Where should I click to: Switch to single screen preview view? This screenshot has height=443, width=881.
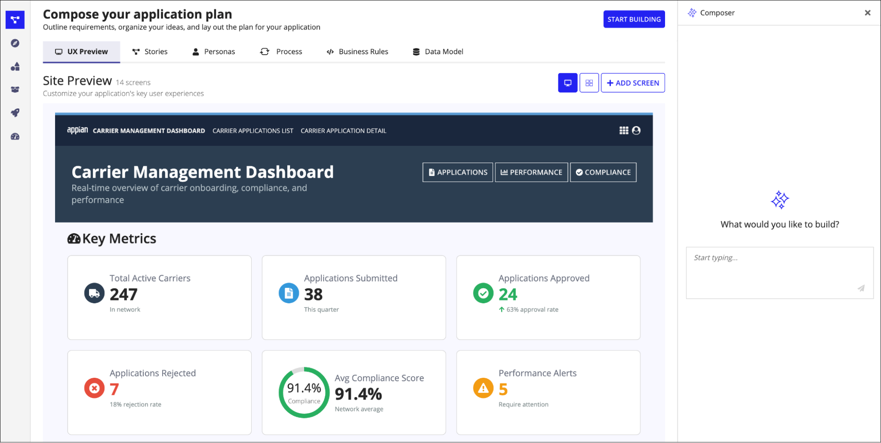click(568, 83)
